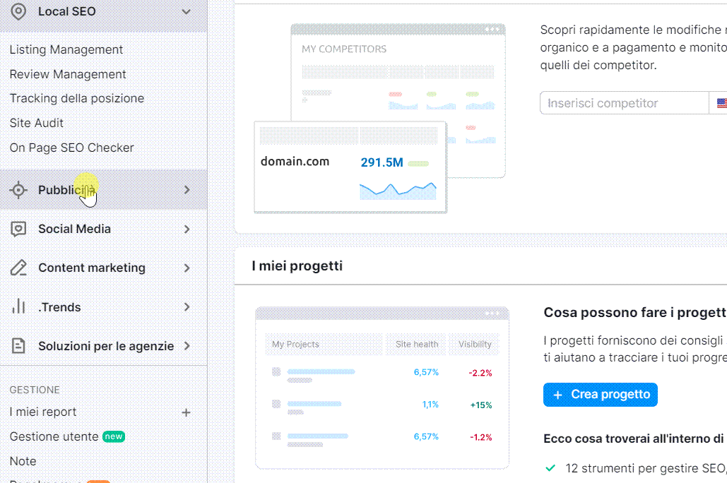Tick the second project row checkbox
Viewport: 727px width, 483px height.
point(275,405)
